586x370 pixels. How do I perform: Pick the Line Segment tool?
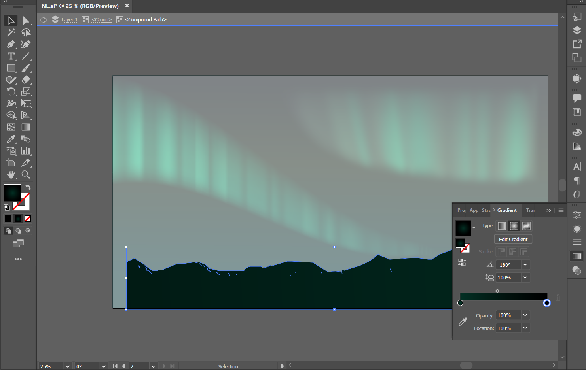pyautogui.click(x=26, y=56)
